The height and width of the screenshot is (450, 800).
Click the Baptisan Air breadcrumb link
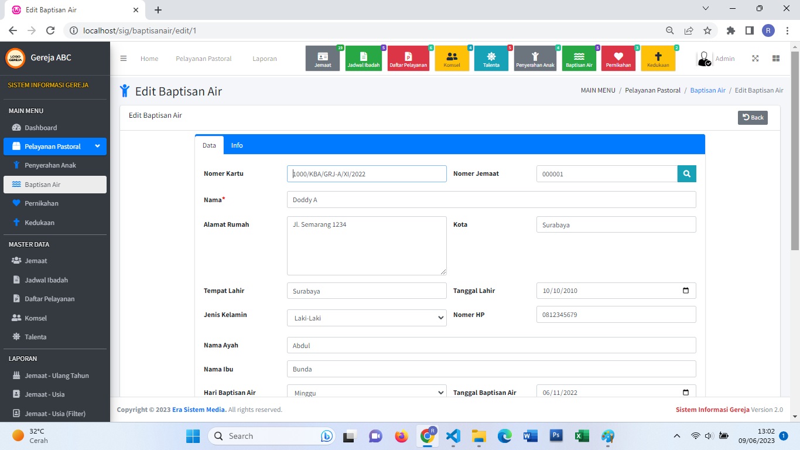coord(707,90)
